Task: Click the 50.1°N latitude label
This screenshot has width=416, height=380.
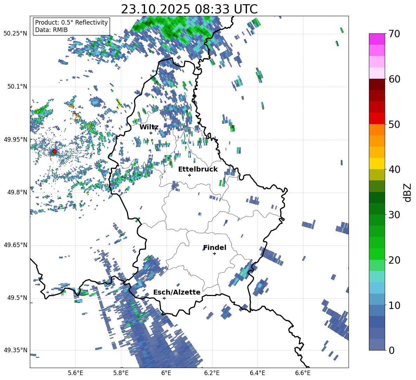Action: tap(17, 87)
